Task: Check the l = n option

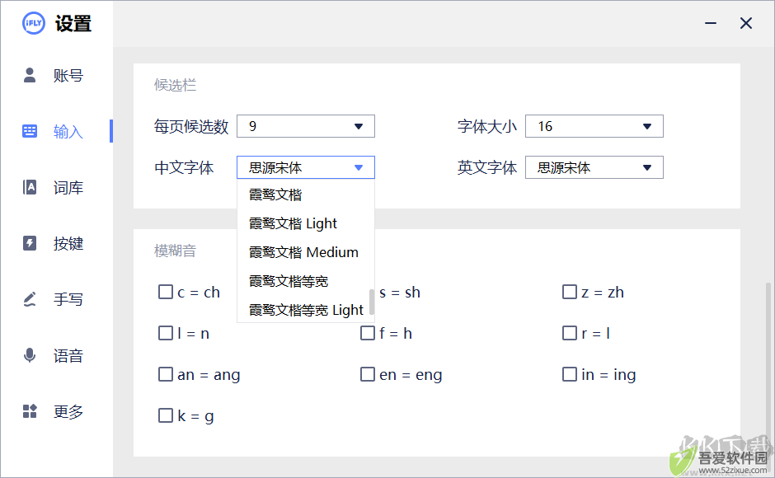Action: [166, 333]
